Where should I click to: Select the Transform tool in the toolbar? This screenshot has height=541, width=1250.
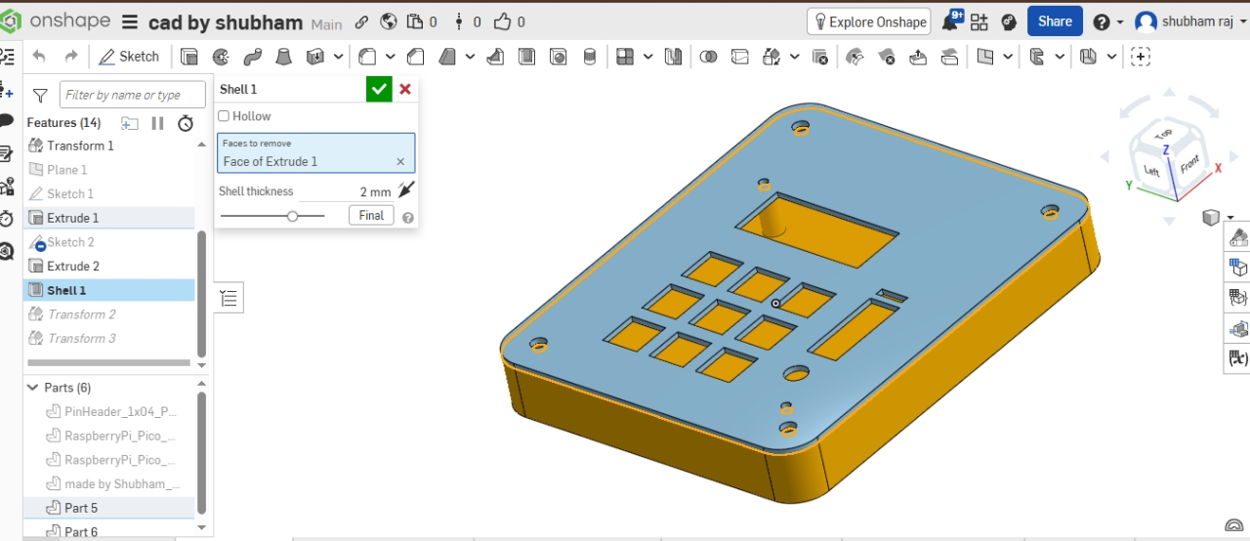771,57
